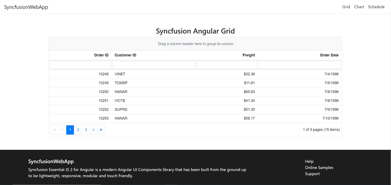Focus the Order ID filter box
Image resolution: width=391 pixels, height=185 pixels.
[80, 65]
